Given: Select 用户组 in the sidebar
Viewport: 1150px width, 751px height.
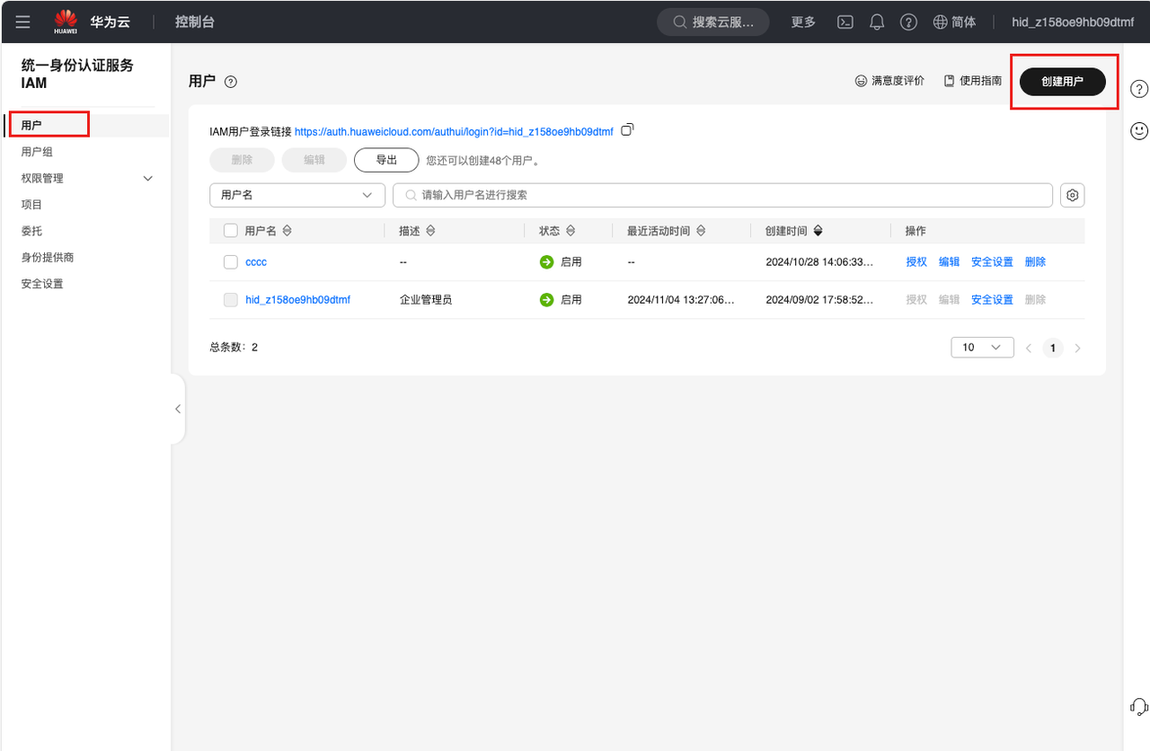Looking at the screenshot, I should point(37,152).
